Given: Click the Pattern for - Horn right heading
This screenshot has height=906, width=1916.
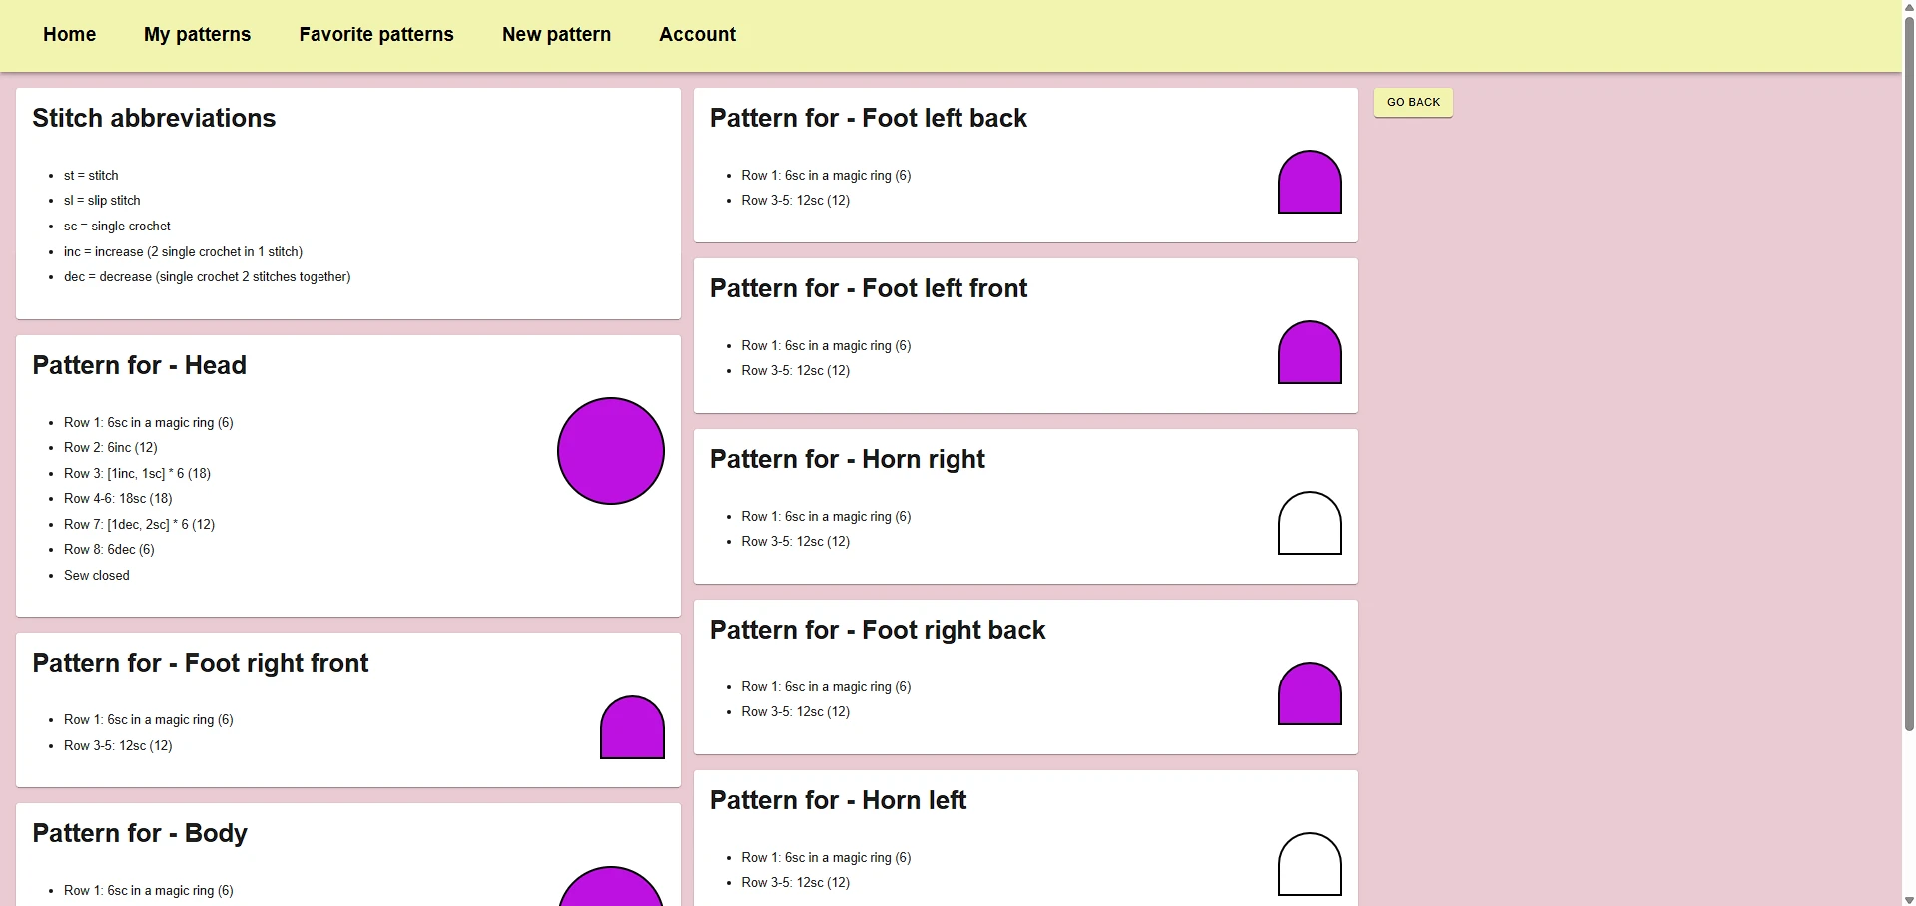Looking at the screenshot, I should 847,459.
